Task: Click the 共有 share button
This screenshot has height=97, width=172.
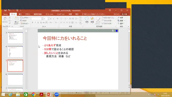Action: click(124, 14)
